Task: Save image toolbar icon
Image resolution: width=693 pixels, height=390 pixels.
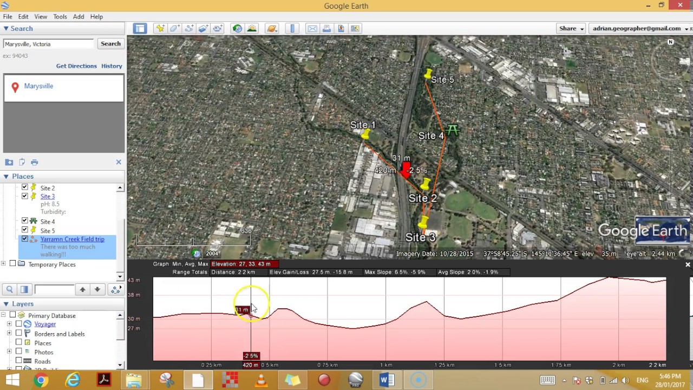Action: pyautogui.click(x=341, y=29)
